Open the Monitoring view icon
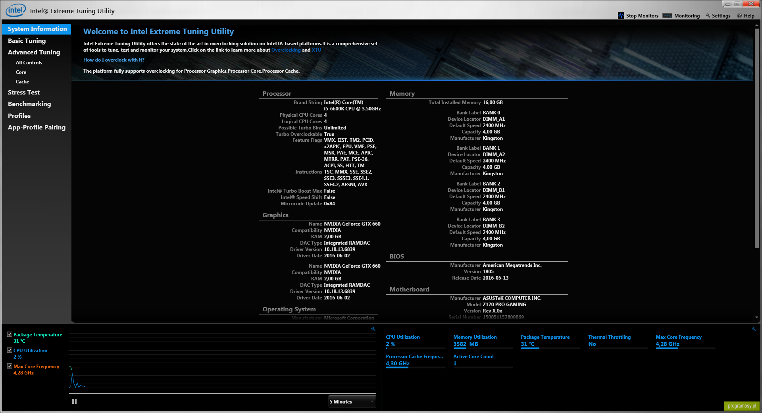 click(668, 15)
